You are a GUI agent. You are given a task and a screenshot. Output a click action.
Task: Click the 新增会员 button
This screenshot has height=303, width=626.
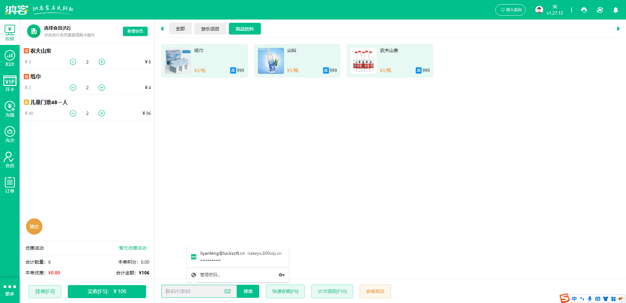point(135,31)
